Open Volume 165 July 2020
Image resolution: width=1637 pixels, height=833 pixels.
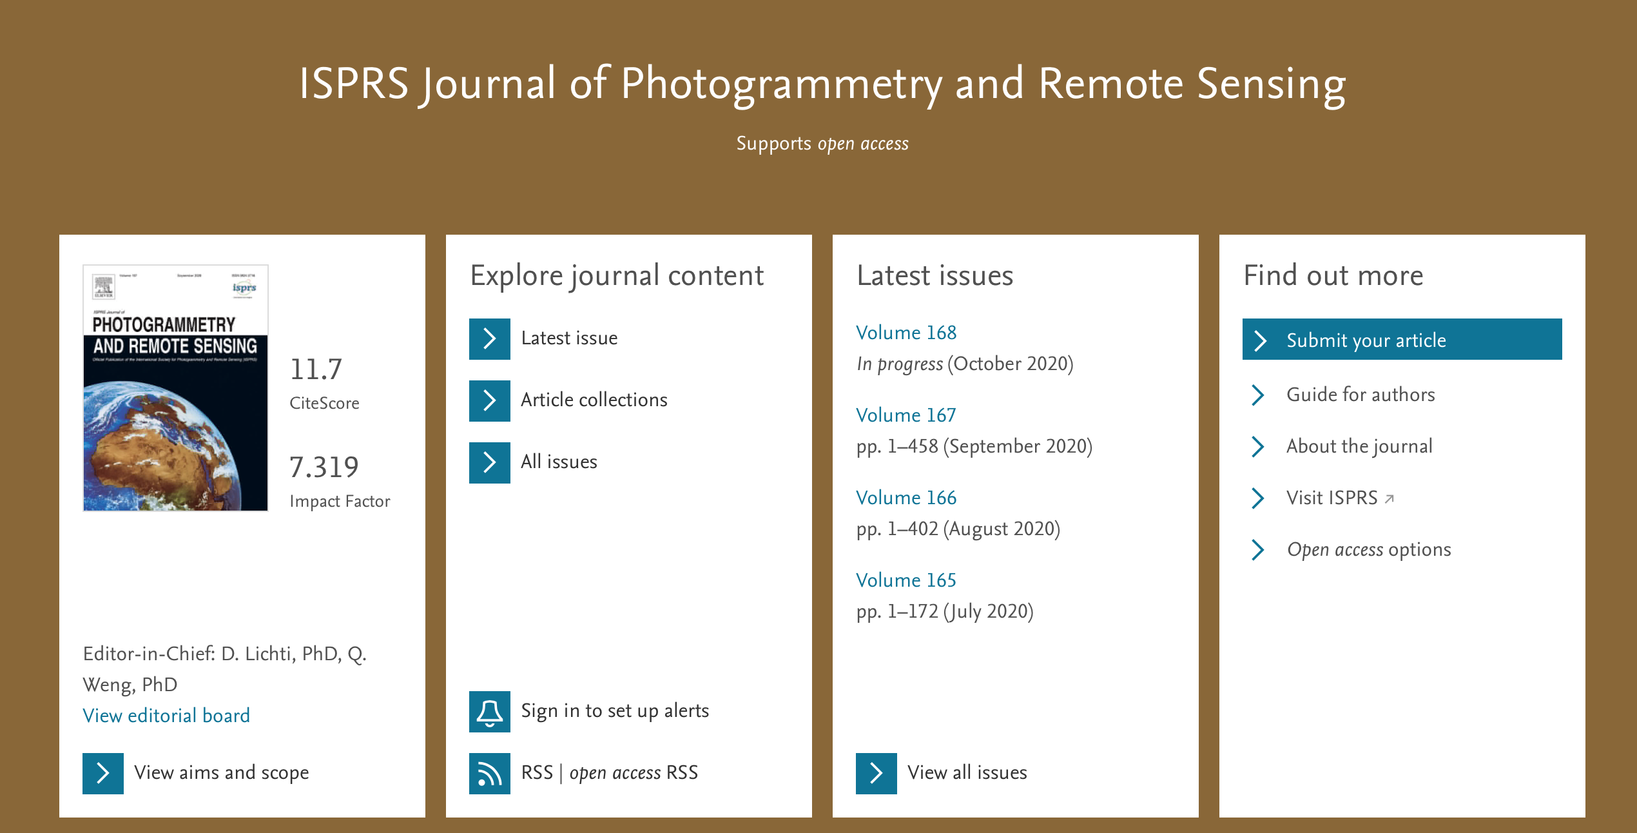tap(906, 580)
